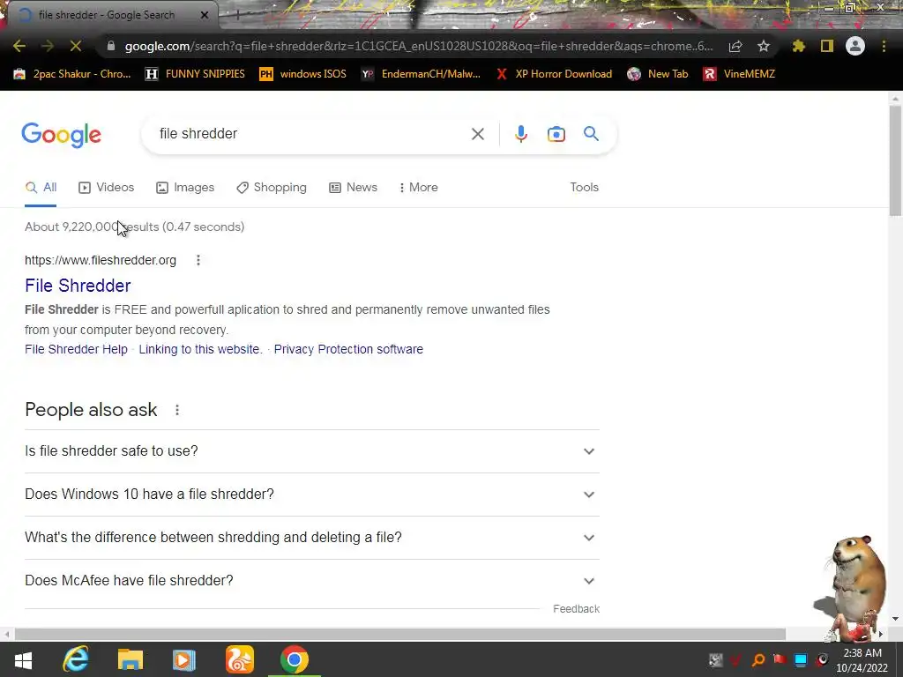The height and width of the screenshot is (677, 903).
Task: Expand shredding versus deleting question
Action: (x=312, y=538)
